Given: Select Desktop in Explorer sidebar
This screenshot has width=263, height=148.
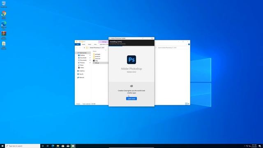Looking at the screenshot, I should click(82, 55).
